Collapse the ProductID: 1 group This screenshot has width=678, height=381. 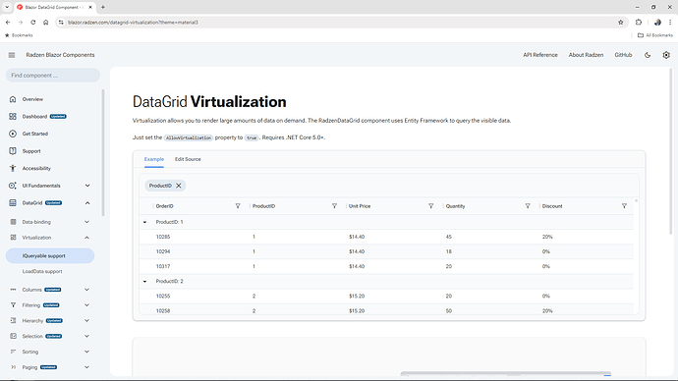coord(144,222)
